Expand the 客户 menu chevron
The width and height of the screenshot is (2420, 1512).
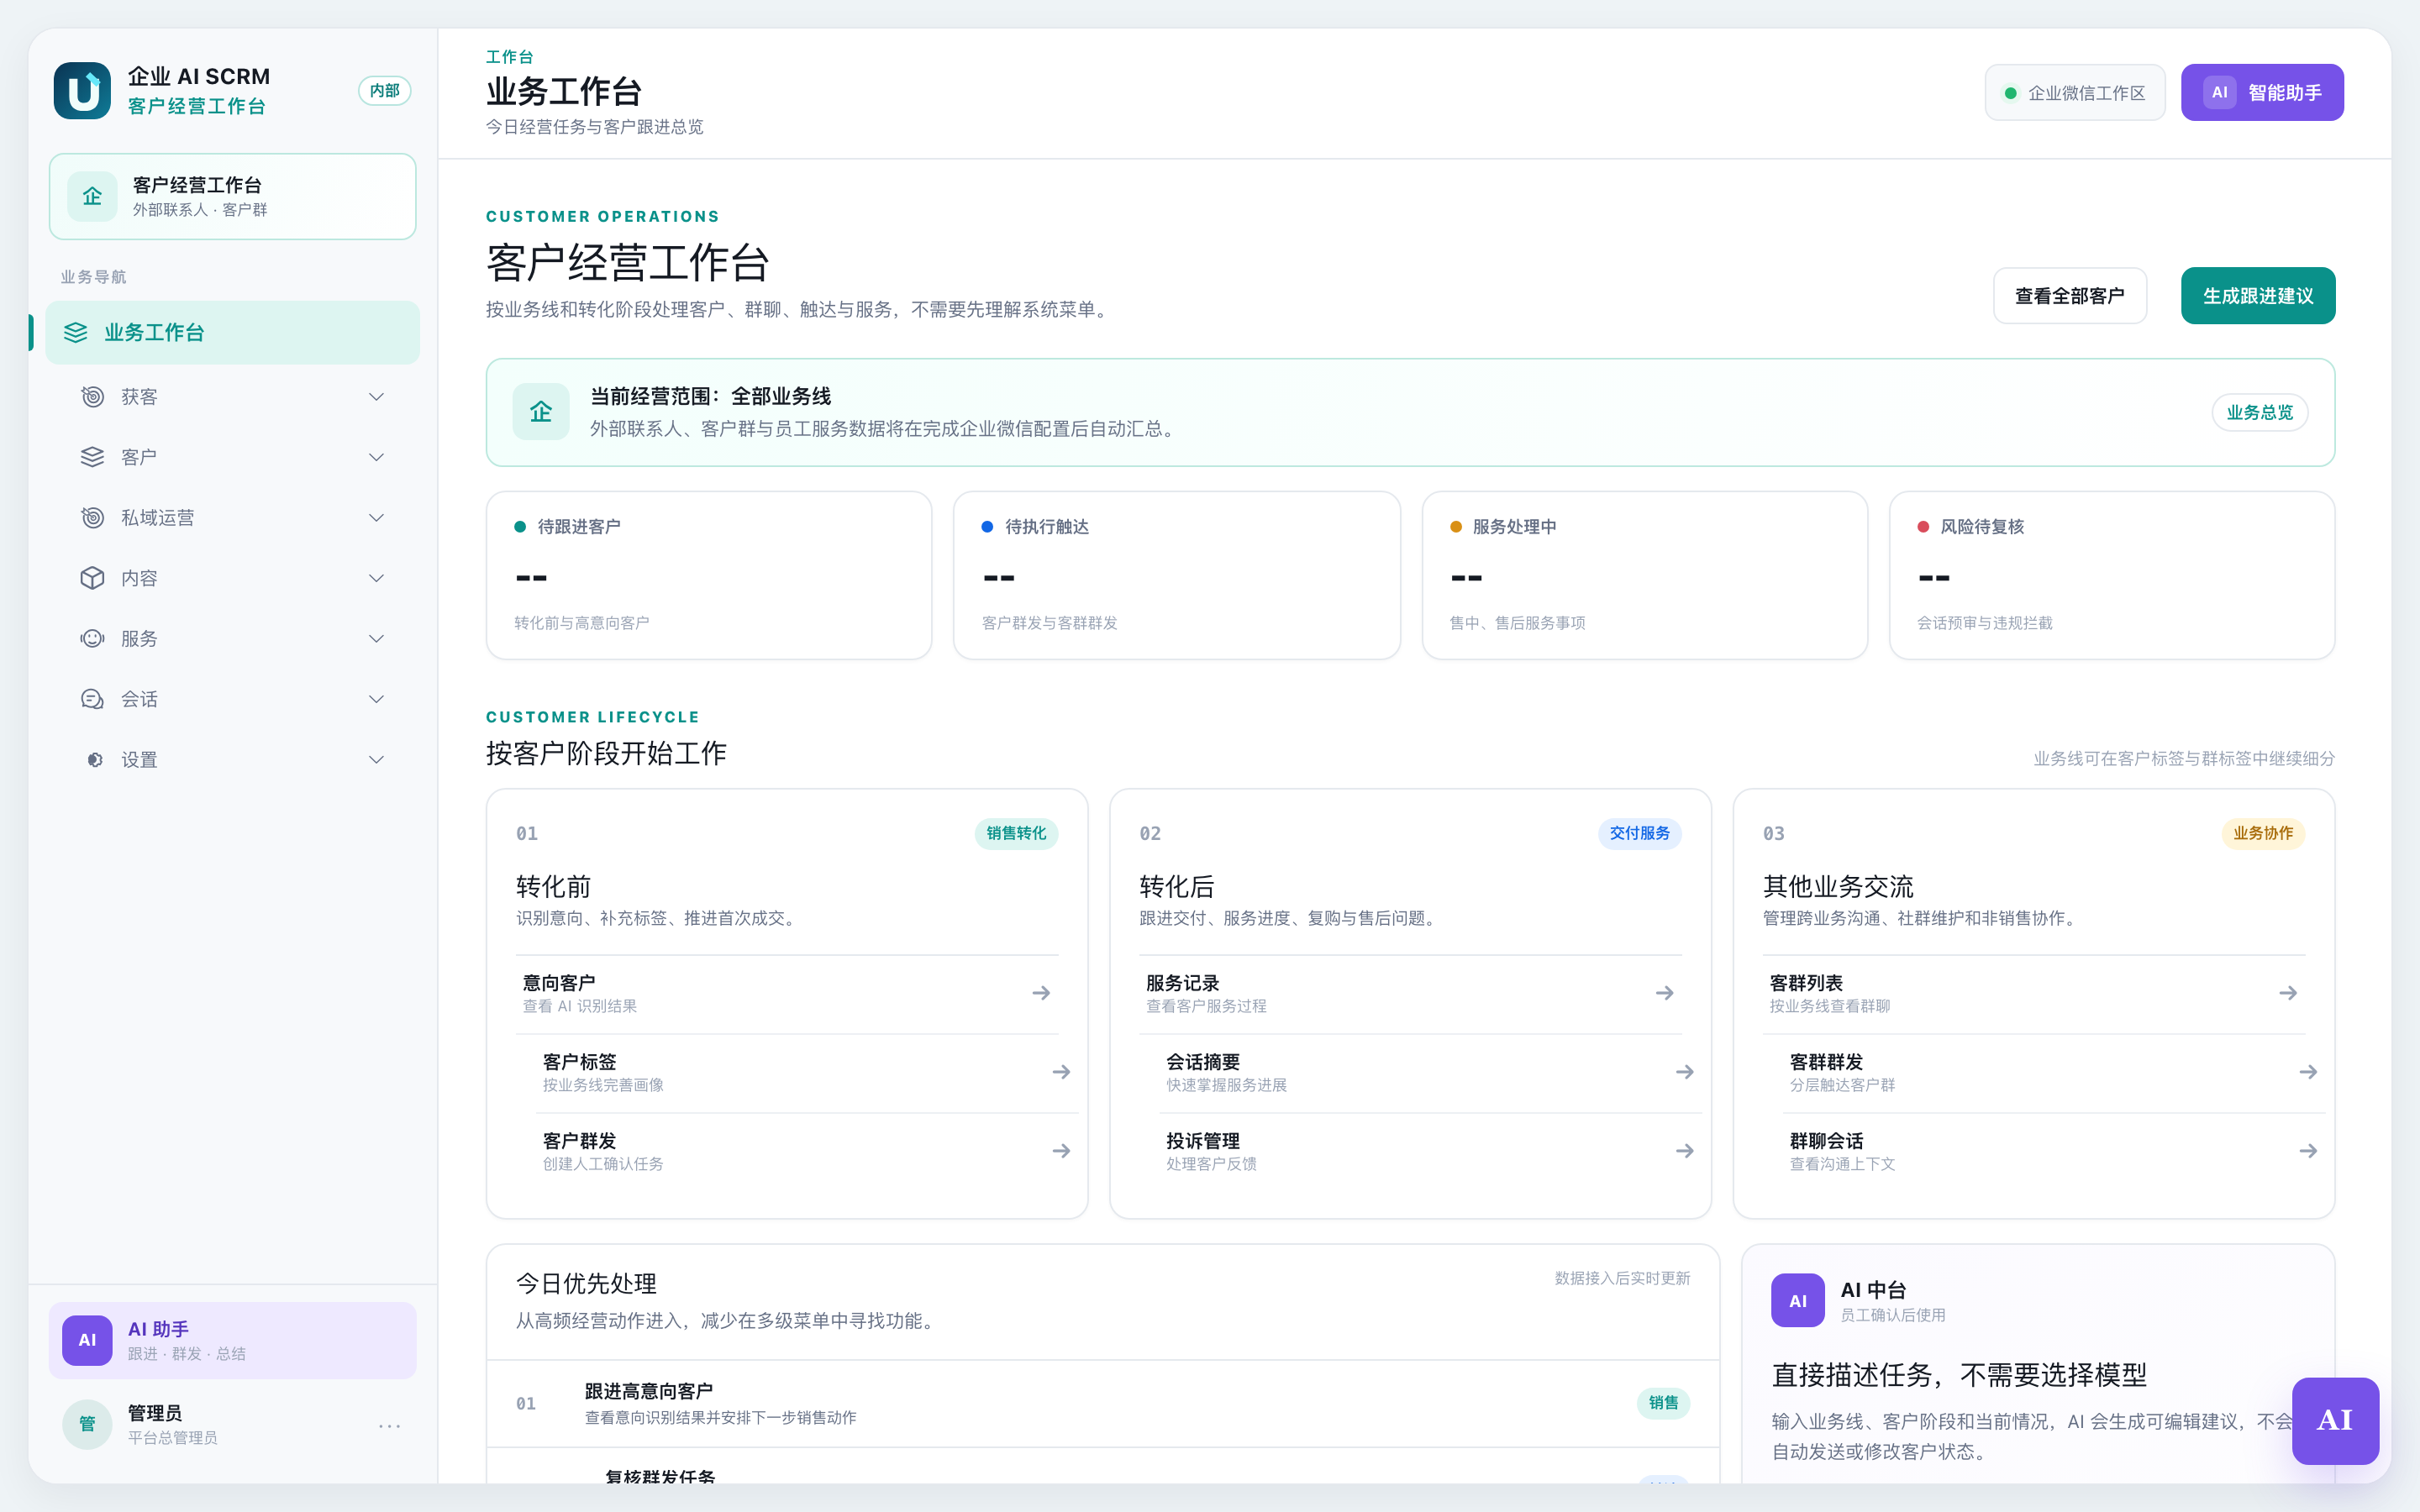[x=376, y=457]
